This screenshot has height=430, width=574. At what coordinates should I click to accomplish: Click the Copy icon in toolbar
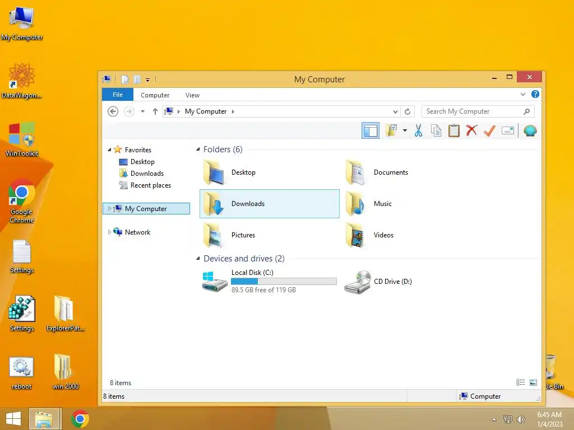(x=436, y=130)
